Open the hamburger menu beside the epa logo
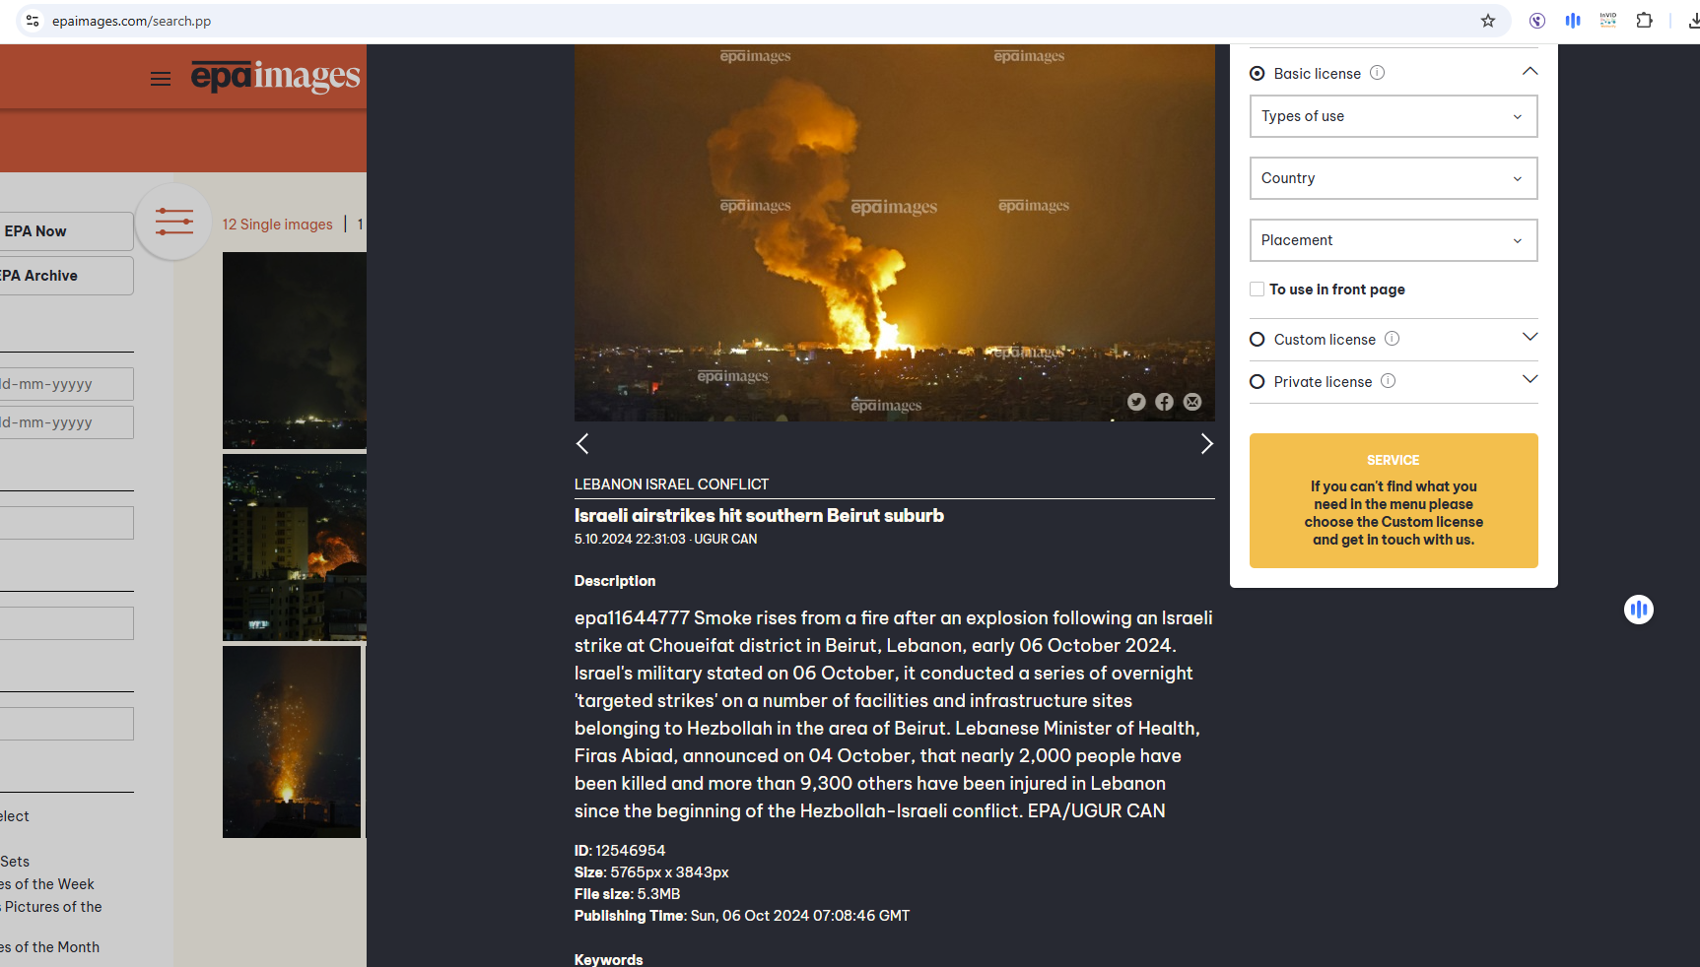The width and height of the screenshot is (1700, 967). tap(161, 79)
